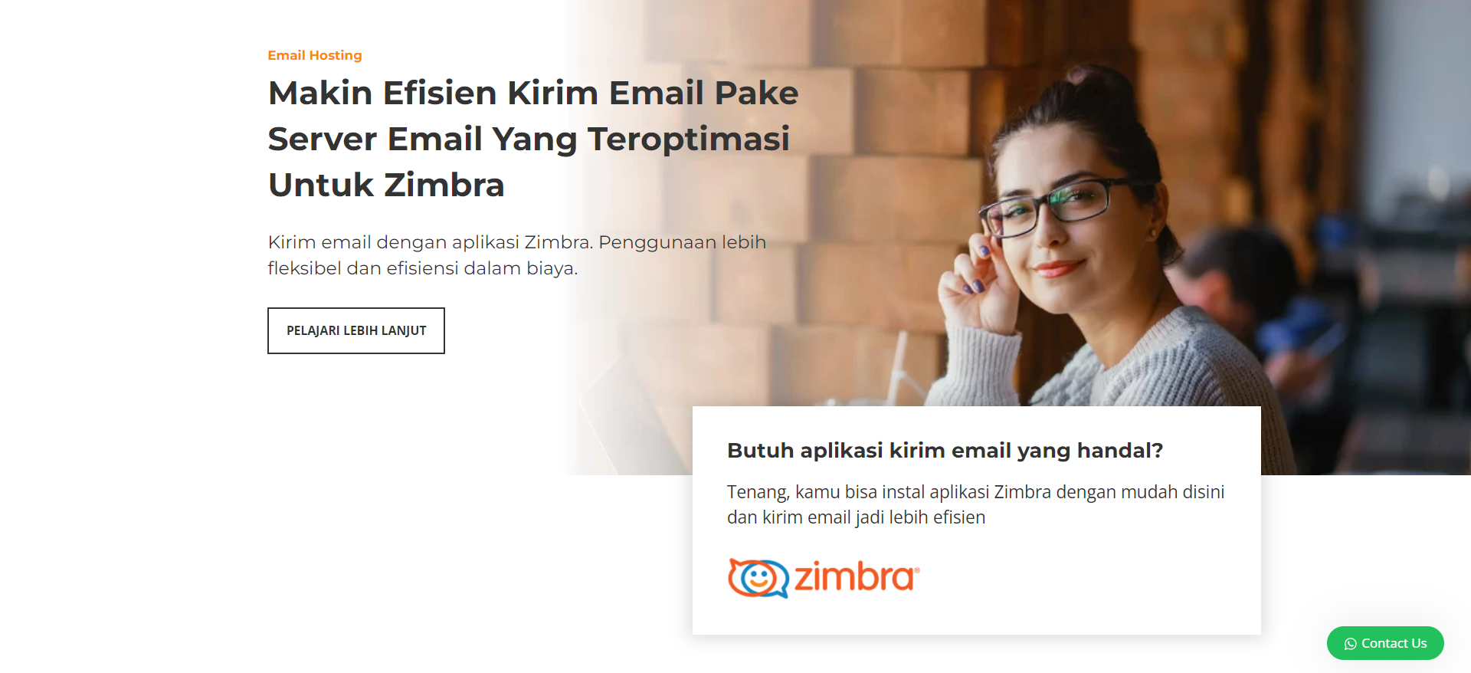Click the Zimbra smiley face logo icon
This screenshot has width=1471, height=673.
click(x=758, y=578)
